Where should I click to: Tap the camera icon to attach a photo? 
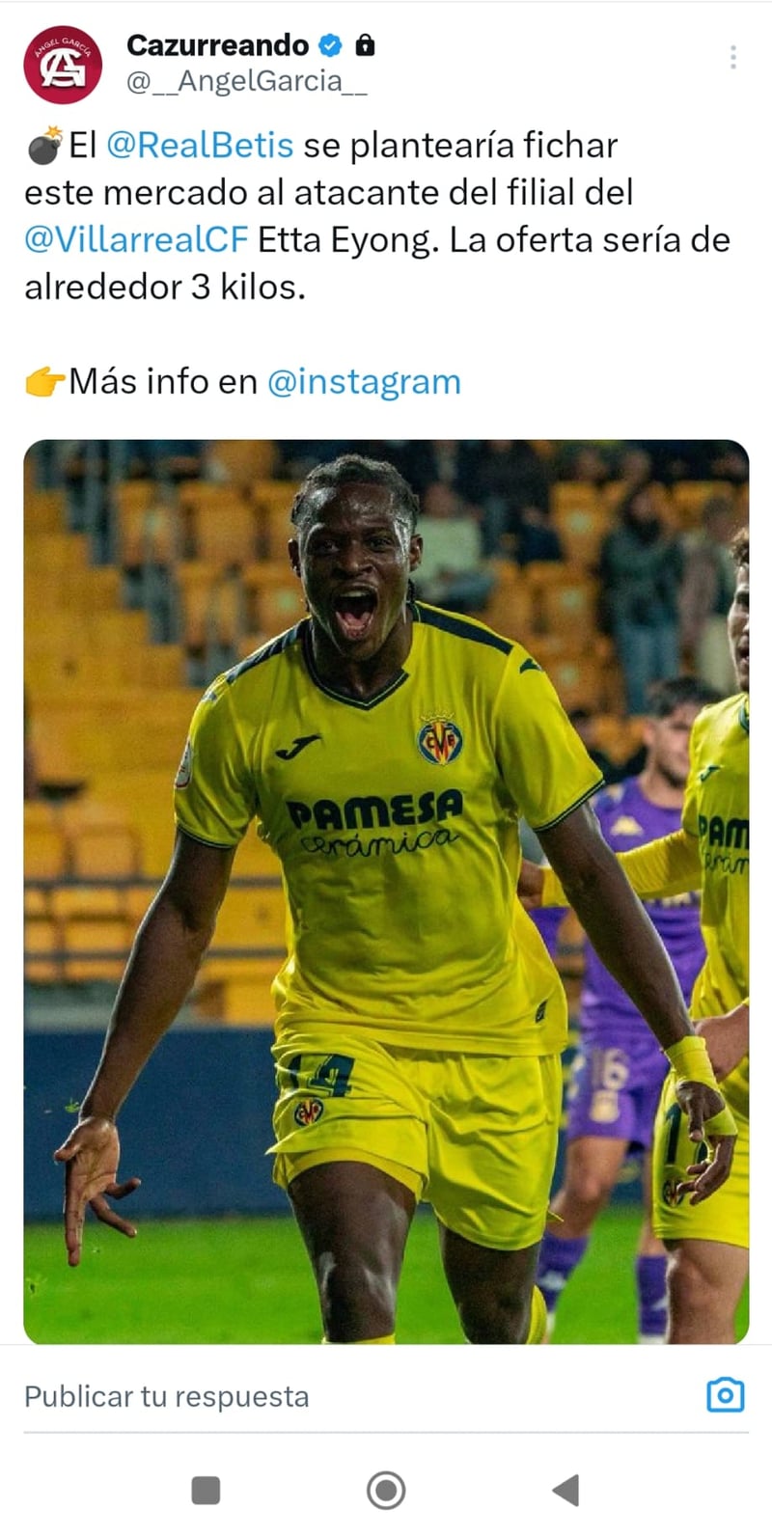point(726,1395)
